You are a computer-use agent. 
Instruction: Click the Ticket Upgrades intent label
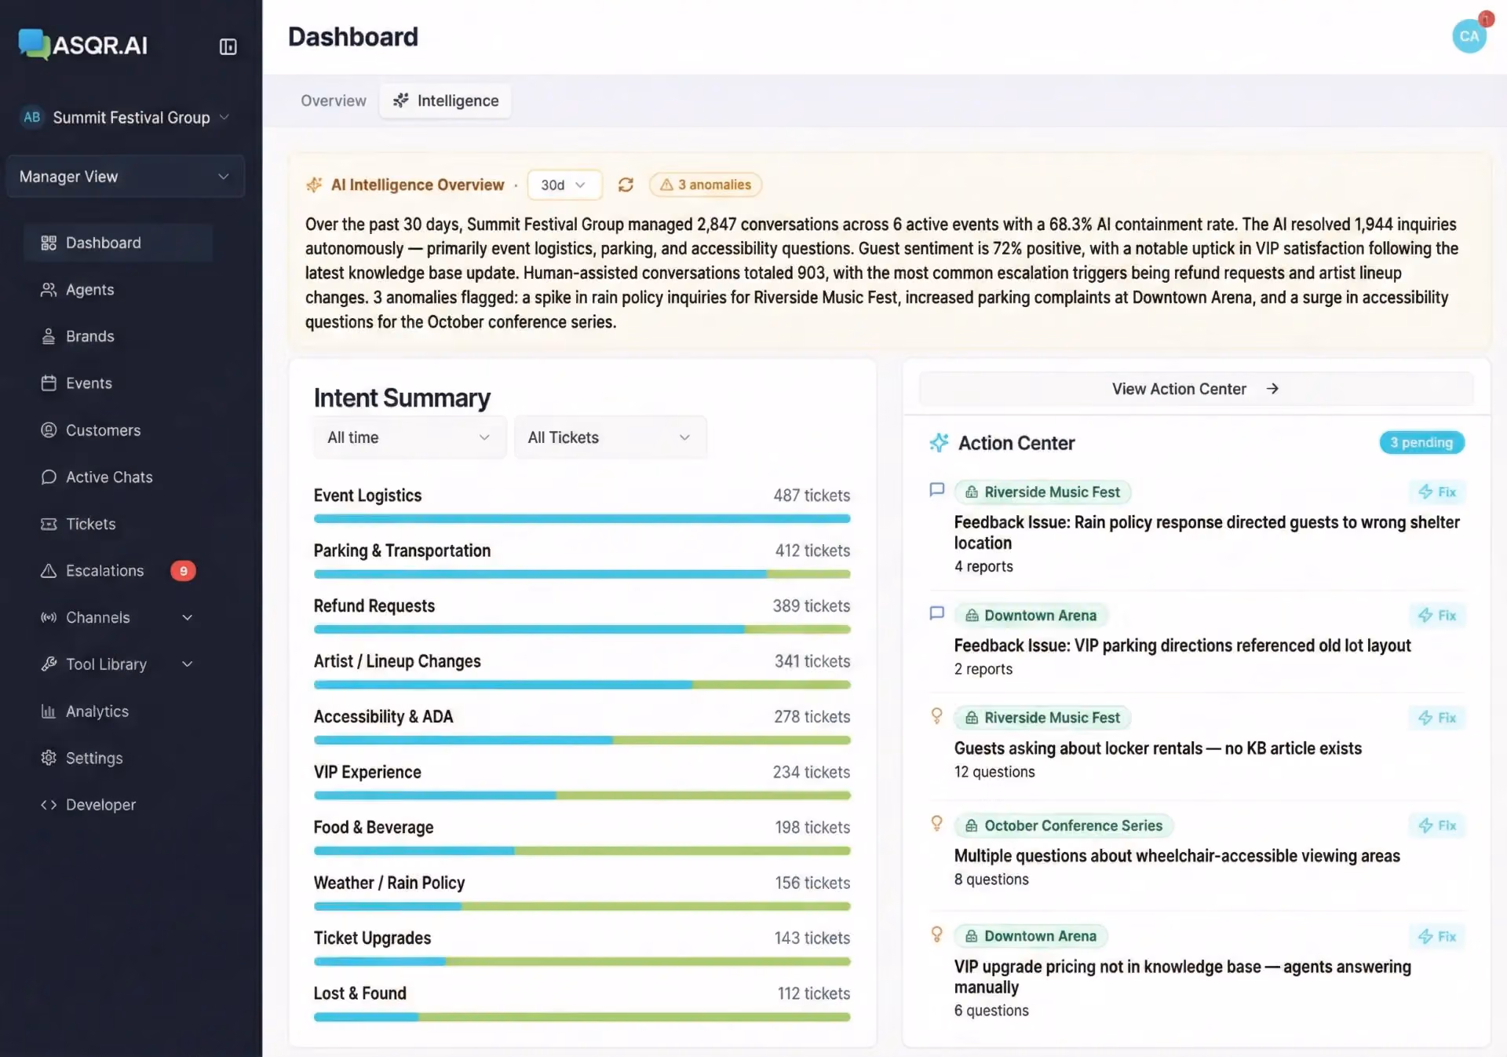(x=372, y=938)
